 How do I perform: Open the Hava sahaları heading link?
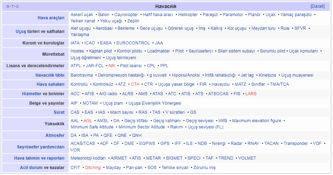point(50,84)
